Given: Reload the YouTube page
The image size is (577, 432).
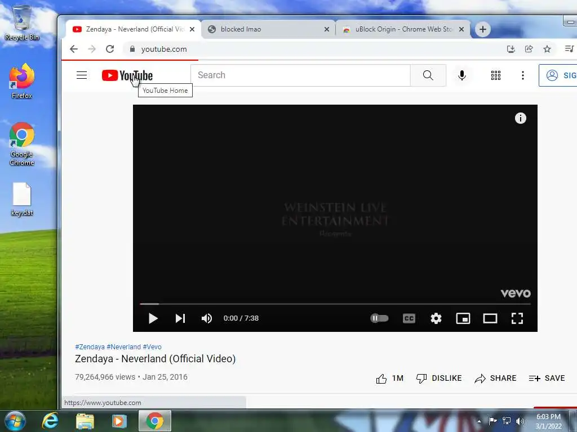Looking at the screenshot, I should tap(110, 49).
